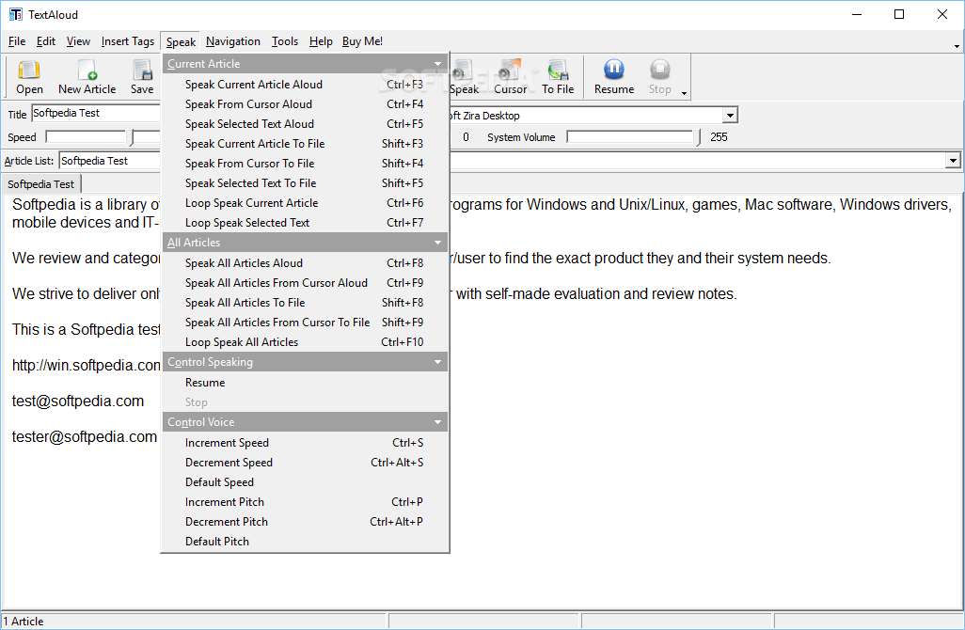Maximize the TextAloud window
This screenshot has width=965, height=630.
pyautogui.click(x=899, y=14)
